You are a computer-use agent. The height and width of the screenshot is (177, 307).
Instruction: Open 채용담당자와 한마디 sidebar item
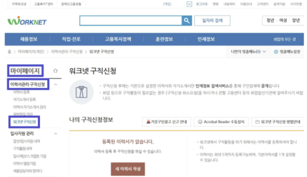[27, 171]
